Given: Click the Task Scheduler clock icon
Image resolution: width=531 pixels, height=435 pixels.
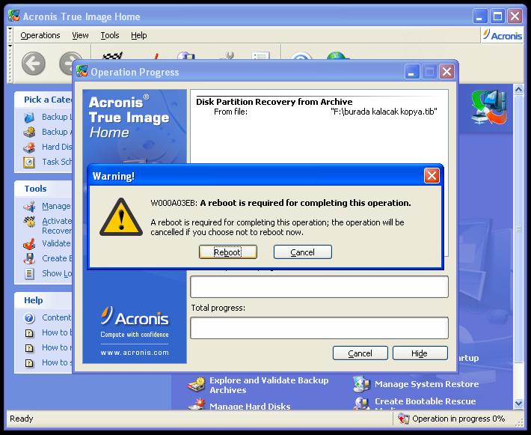Looking at the screenshot, I should pos(29,162).
